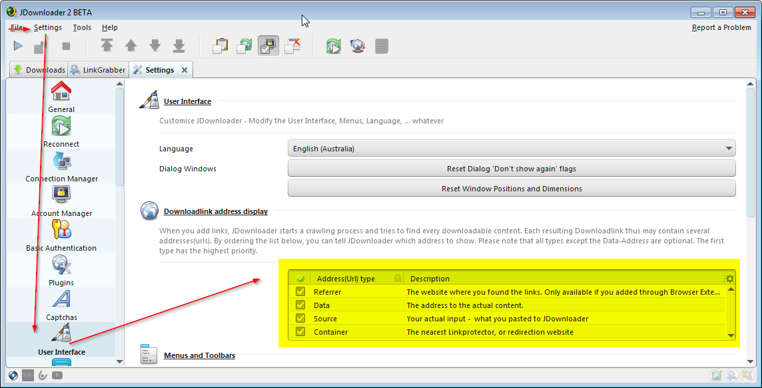Click the grey log document toolbar icon
This screenshot has width=762, height=388.
pyautogui.click(x=382, y=46)
